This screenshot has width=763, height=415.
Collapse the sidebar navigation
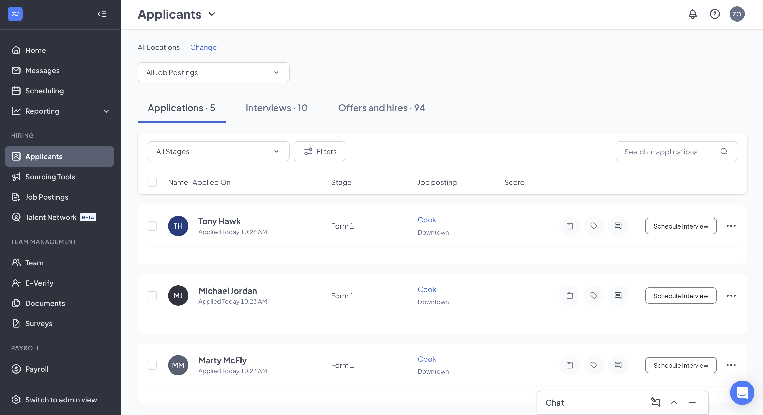102,14
